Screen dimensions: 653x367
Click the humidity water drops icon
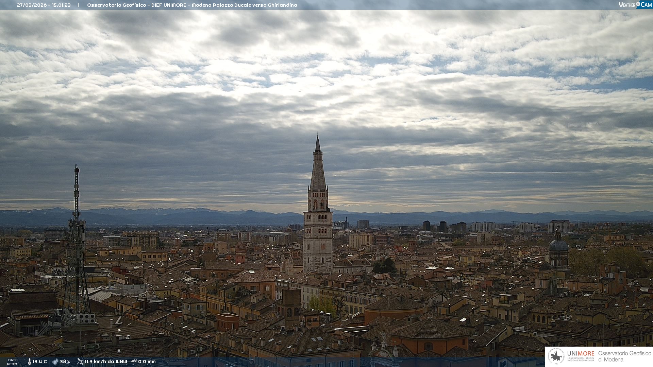pyautogui.click(x=55, y=362)
